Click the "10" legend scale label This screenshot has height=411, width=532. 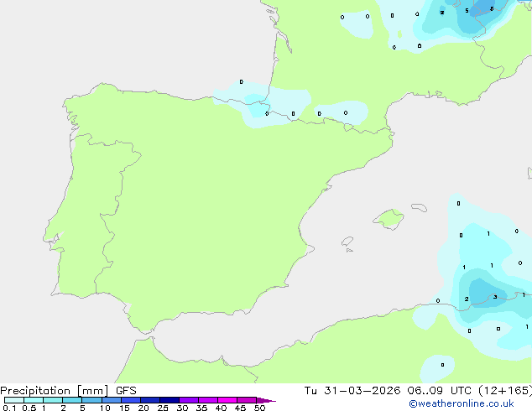tap(105, 408)
